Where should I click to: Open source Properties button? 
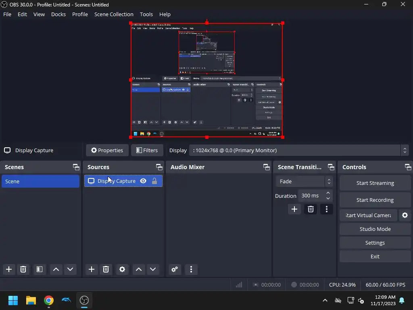[x=107, y=150]
